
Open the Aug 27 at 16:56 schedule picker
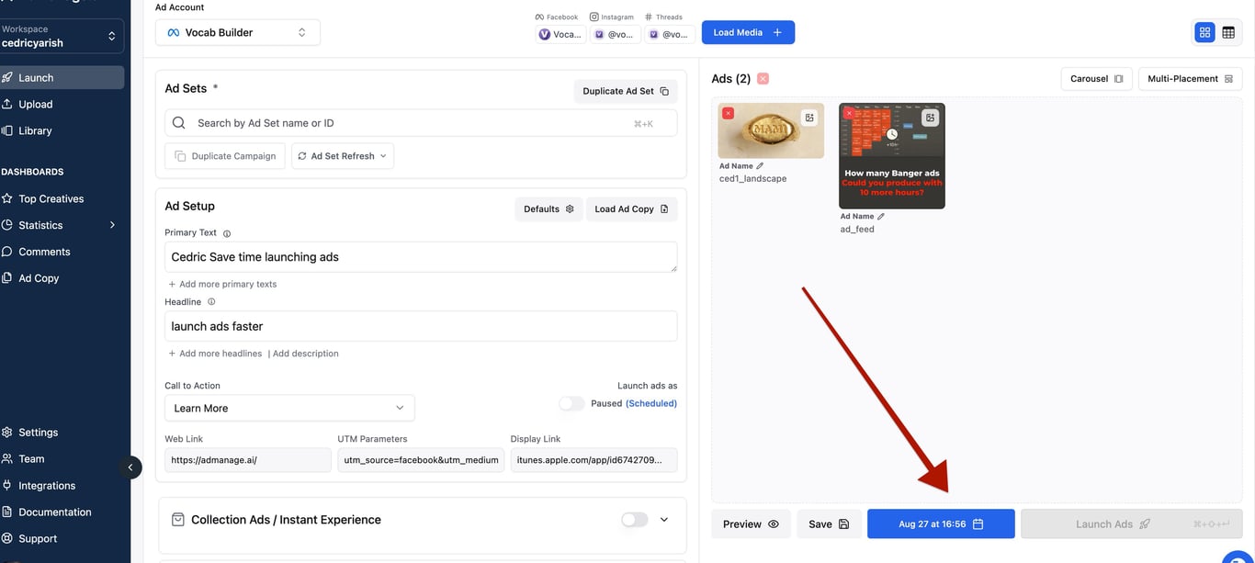click(941, 524)
